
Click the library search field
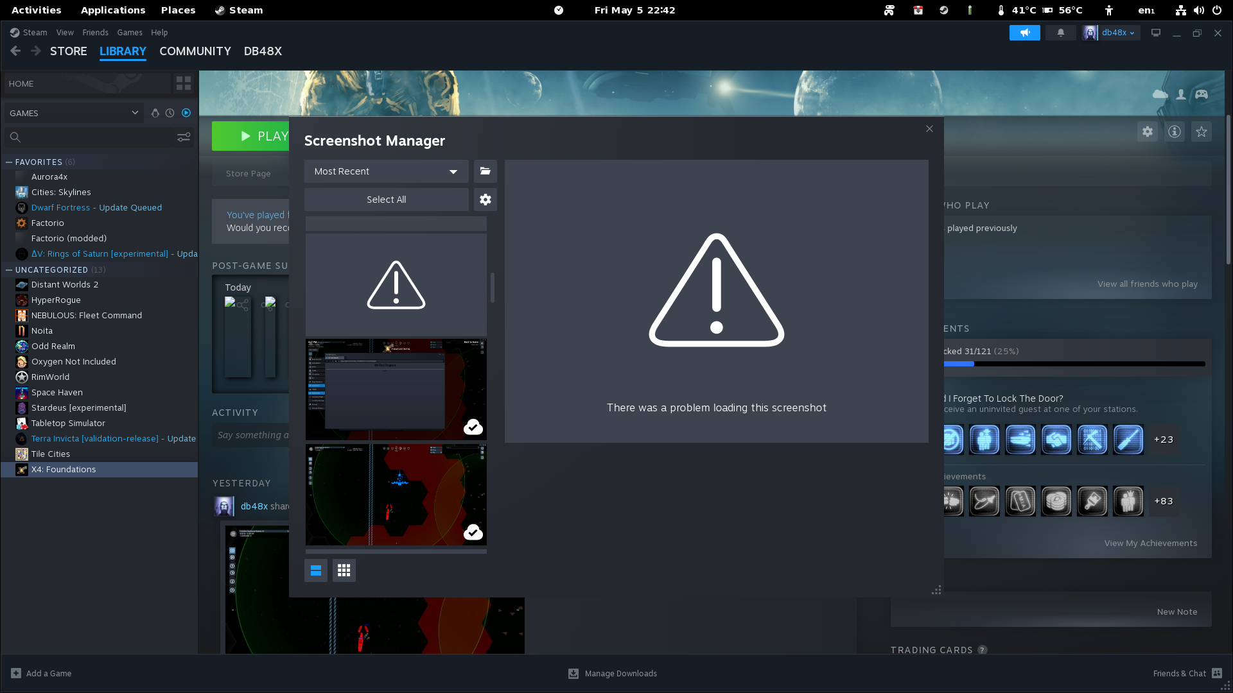pyautogui.click(x=90, y=137)
